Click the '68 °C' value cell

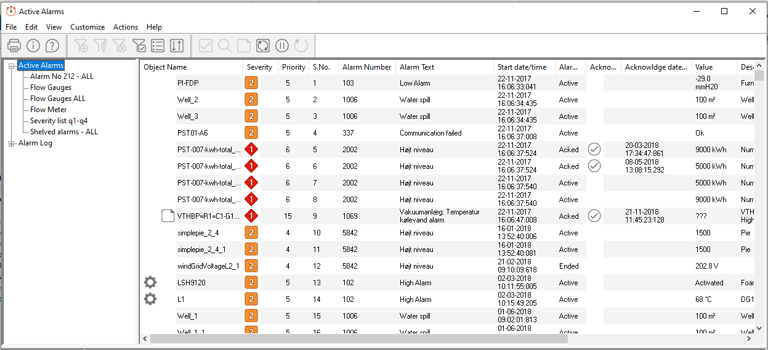tap(703, 299)
